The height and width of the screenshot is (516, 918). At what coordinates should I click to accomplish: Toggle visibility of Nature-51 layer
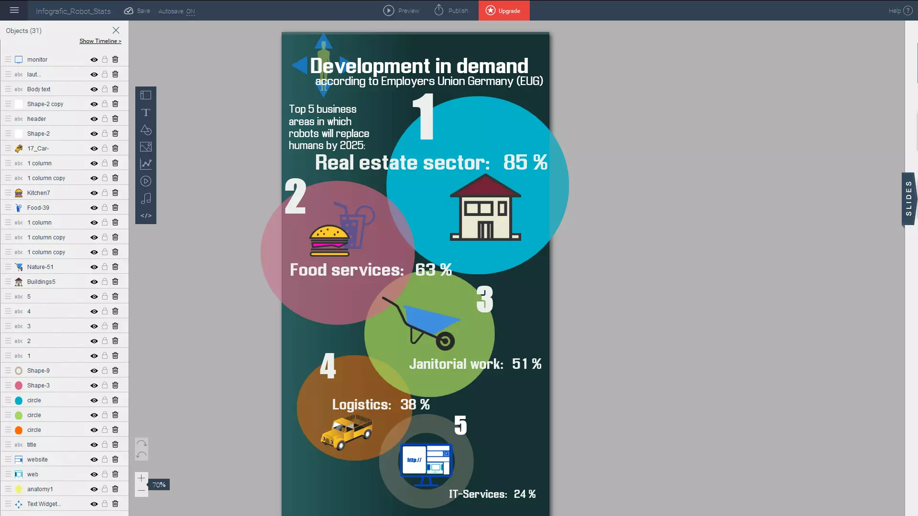[x=93, y=267]
